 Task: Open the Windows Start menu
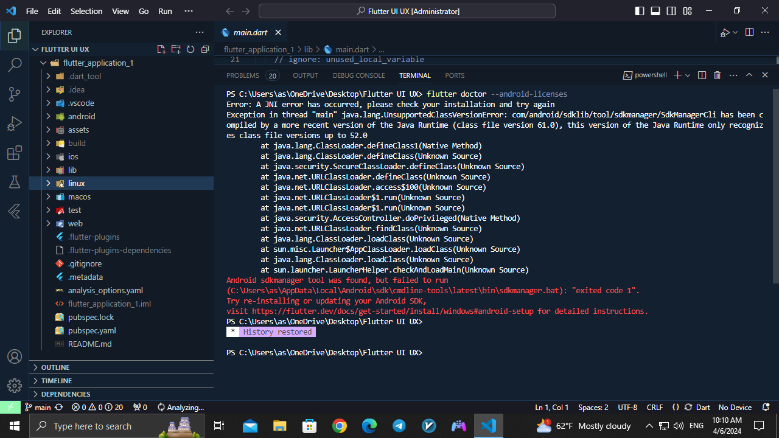point(15,426)
